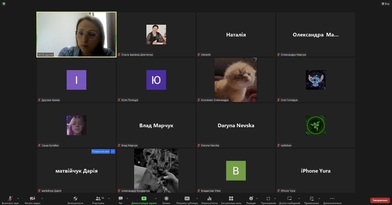392x205 pixels.
Task: Click muted mic icon beside Владислав Уткін
Action: click(x=199, y=191)
